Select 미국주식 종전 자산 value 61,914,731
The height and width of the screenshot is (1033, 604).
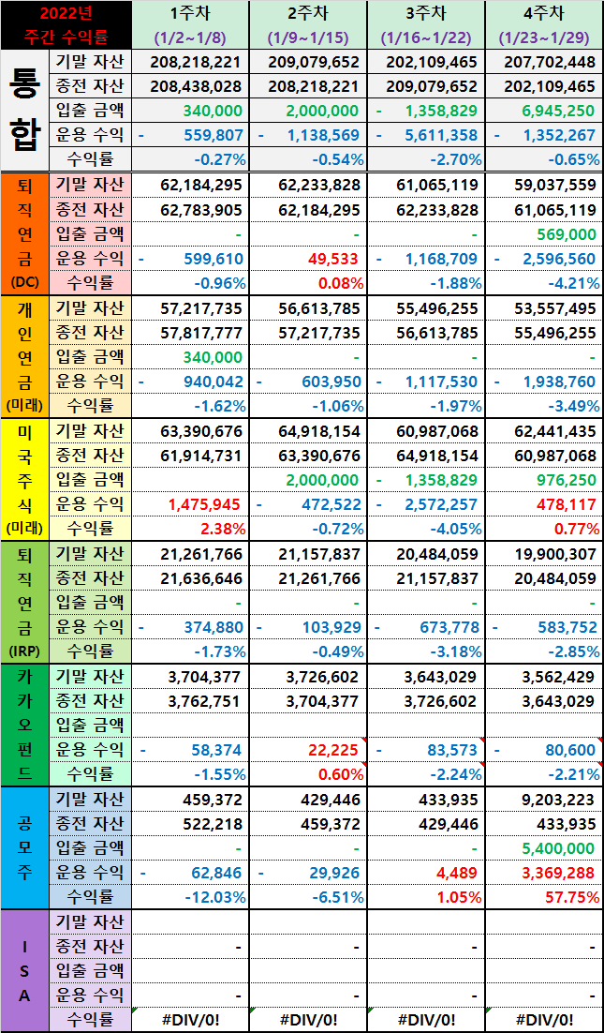tap(191, 457)
